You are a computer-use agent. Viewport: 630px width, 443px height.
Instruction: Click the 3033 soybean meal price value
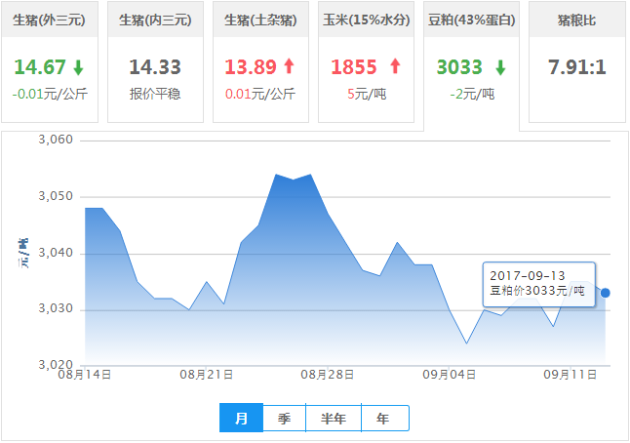(x=459, y=67)
